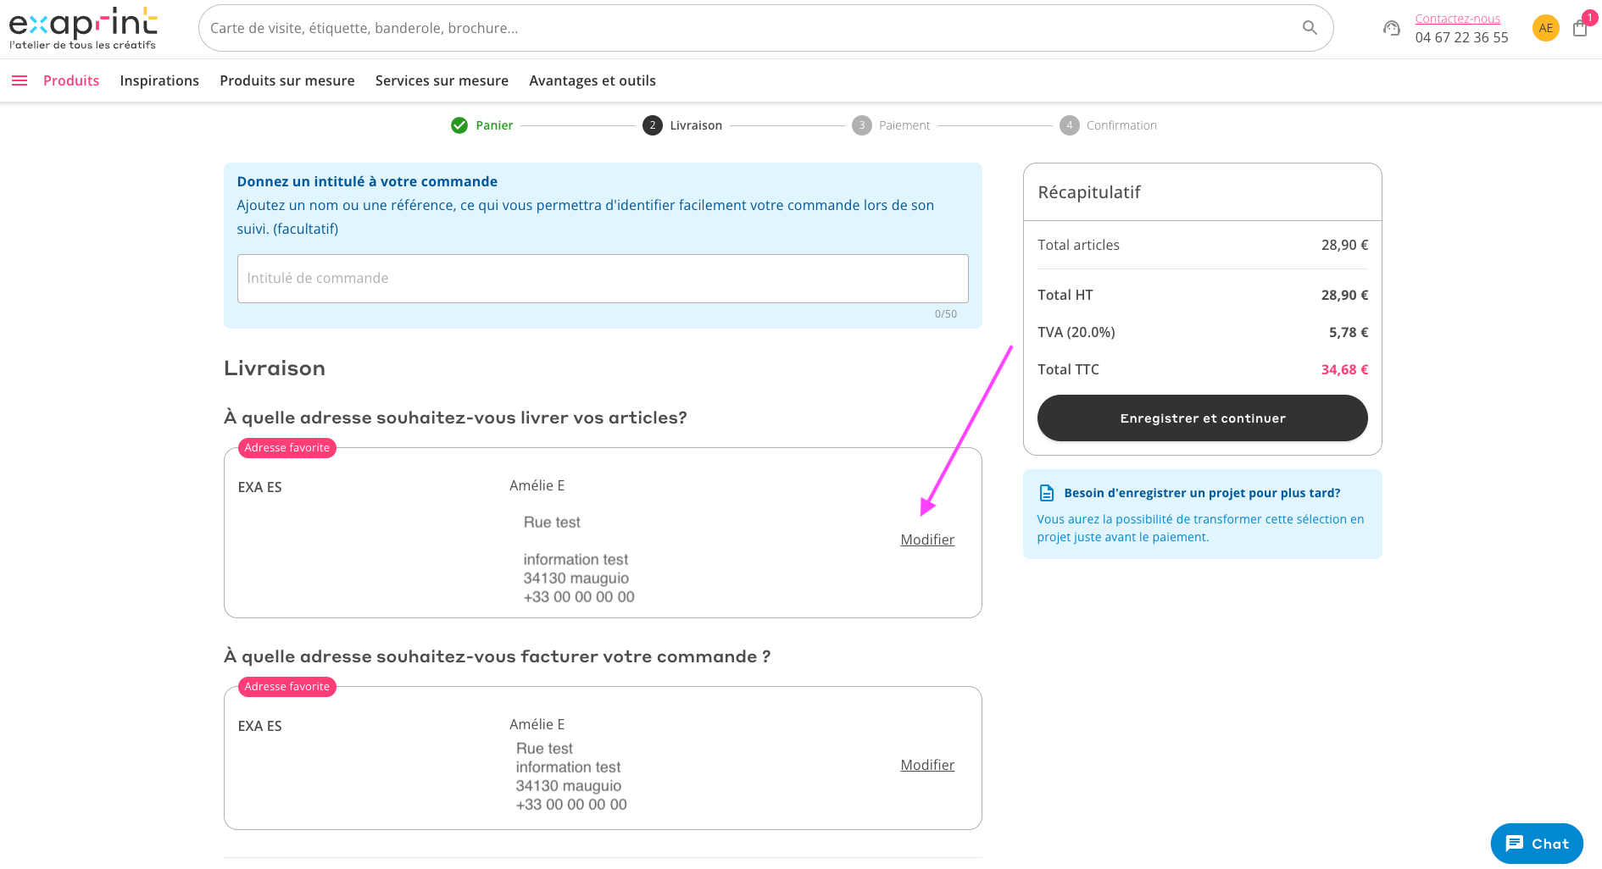The width and height of the screenshot is (1602, 869).
Task: Open the shopping cart icon
Action: 1580,28
